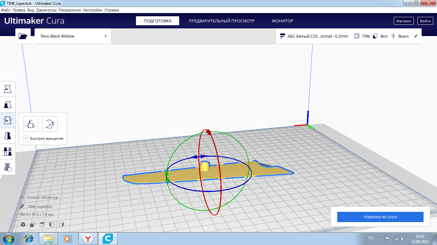437x245 pixels.
Task: Click the pencil icon beside TBW_Lepestok
Action: click(x=22, y=206)
